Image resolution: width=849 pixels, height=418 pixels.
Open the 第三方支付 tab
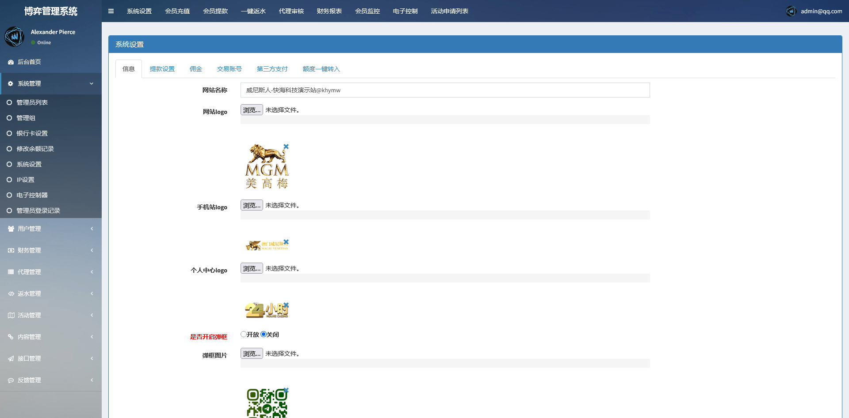(272, 69)
